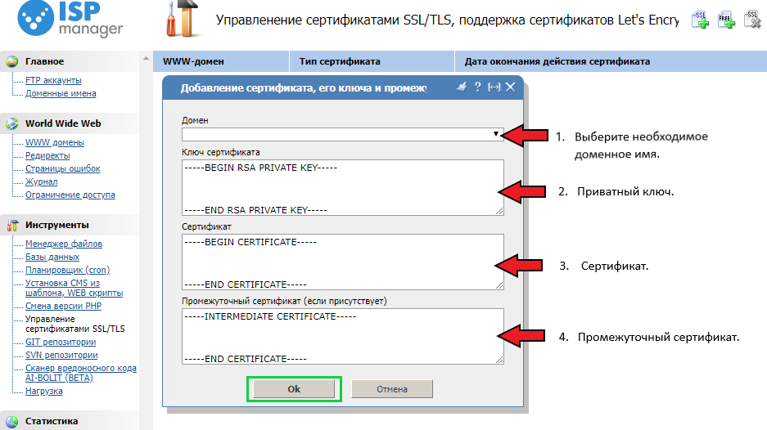Click the resize grip of Сертификат field

[499, 284]
